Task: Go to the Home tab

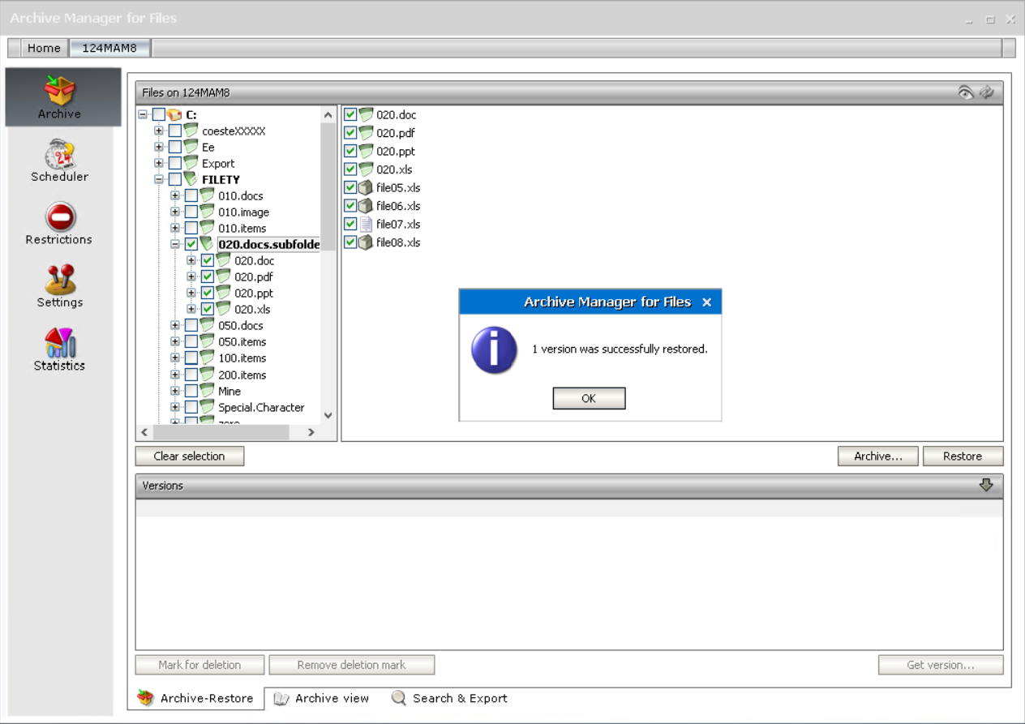Action: point(44,48)
